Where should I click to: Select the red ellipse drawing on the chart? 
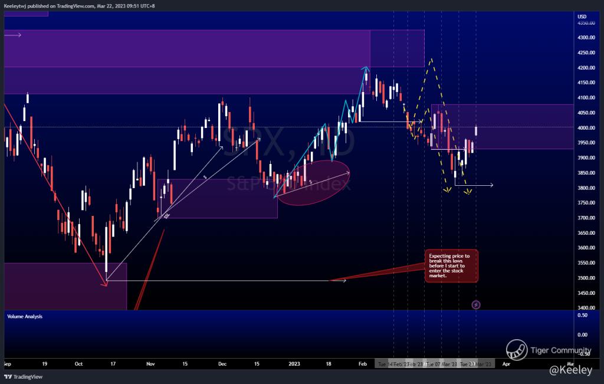point(312,182)
